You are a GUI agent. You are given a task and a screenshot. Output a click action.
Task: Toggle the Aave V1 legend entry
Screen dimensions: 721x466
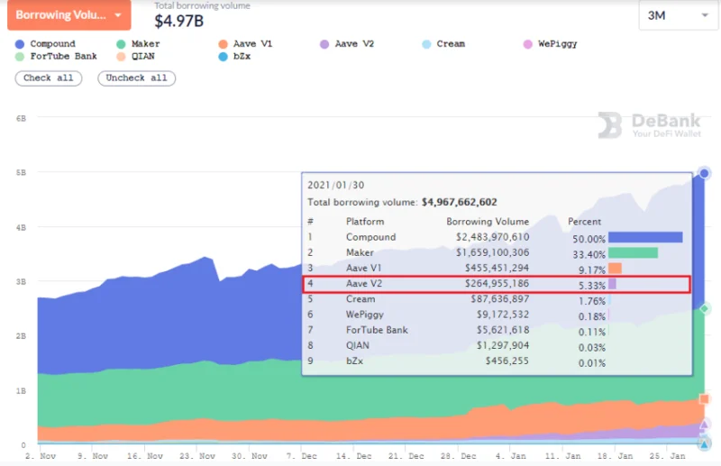click(245, 43)
